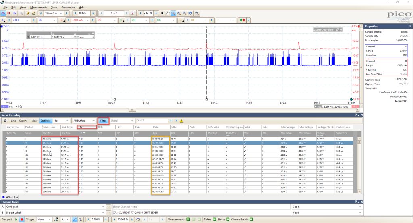Screen dimensions: 413x223
Task: Open the All Buffers dropdown
Action: pos(84,121)
